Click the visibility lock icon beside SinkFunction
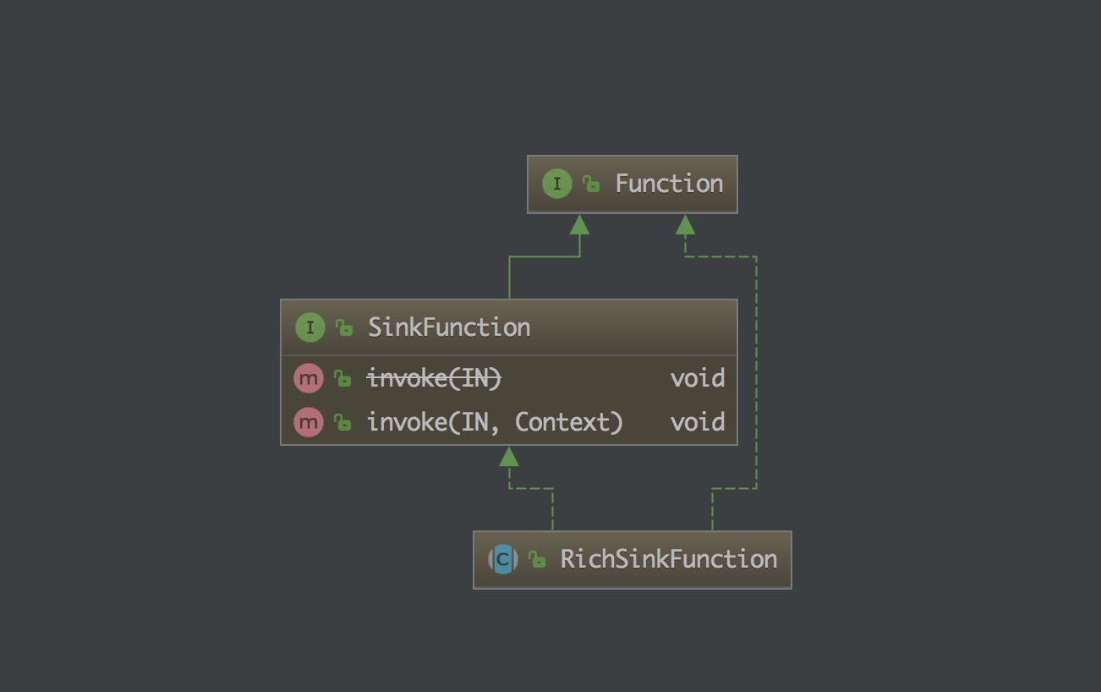The image size is (1101, 692). click(343, 327)
